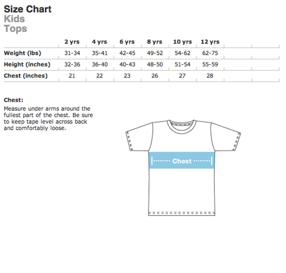The image size is (286, 273).
Task: Click the Height (inches) row label
Action: (x=27, y=64)
